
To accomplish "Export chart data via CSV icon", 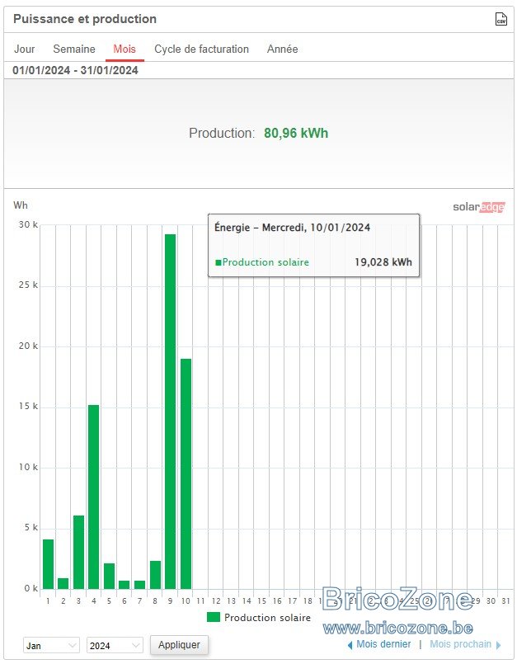I will click(501, 19).
